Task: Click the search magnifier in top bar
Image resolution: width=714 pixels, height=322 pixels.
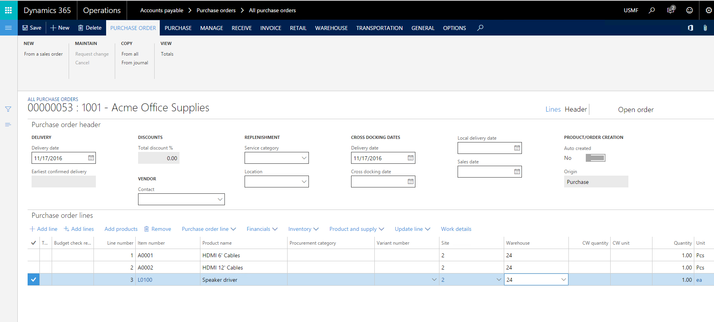Action: coord(652,10)
